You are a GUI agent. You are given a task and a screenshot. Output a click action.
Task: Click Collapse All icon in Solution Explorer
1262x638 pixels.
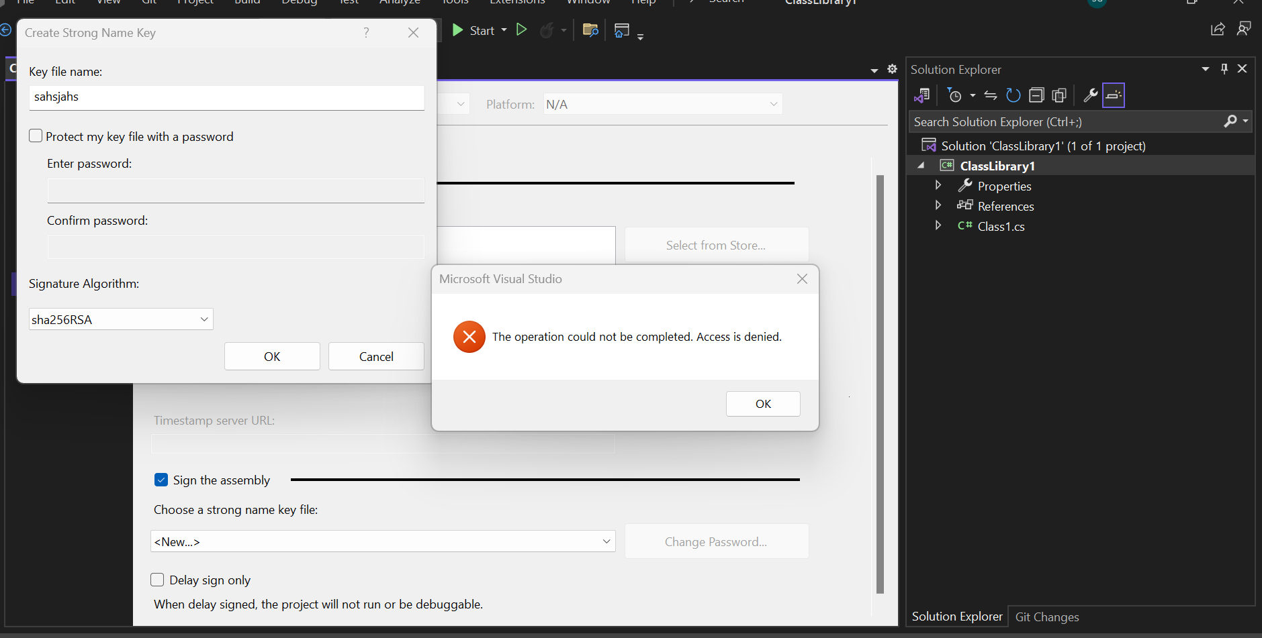(1036, 95)
